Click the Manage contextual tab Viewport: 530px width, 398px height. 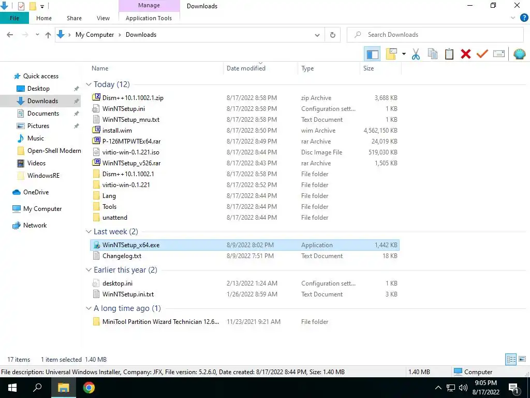[x=149, y=5]
